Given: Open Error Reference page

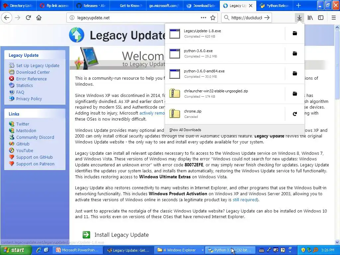Looking at the screenshot, I should 32,79.
